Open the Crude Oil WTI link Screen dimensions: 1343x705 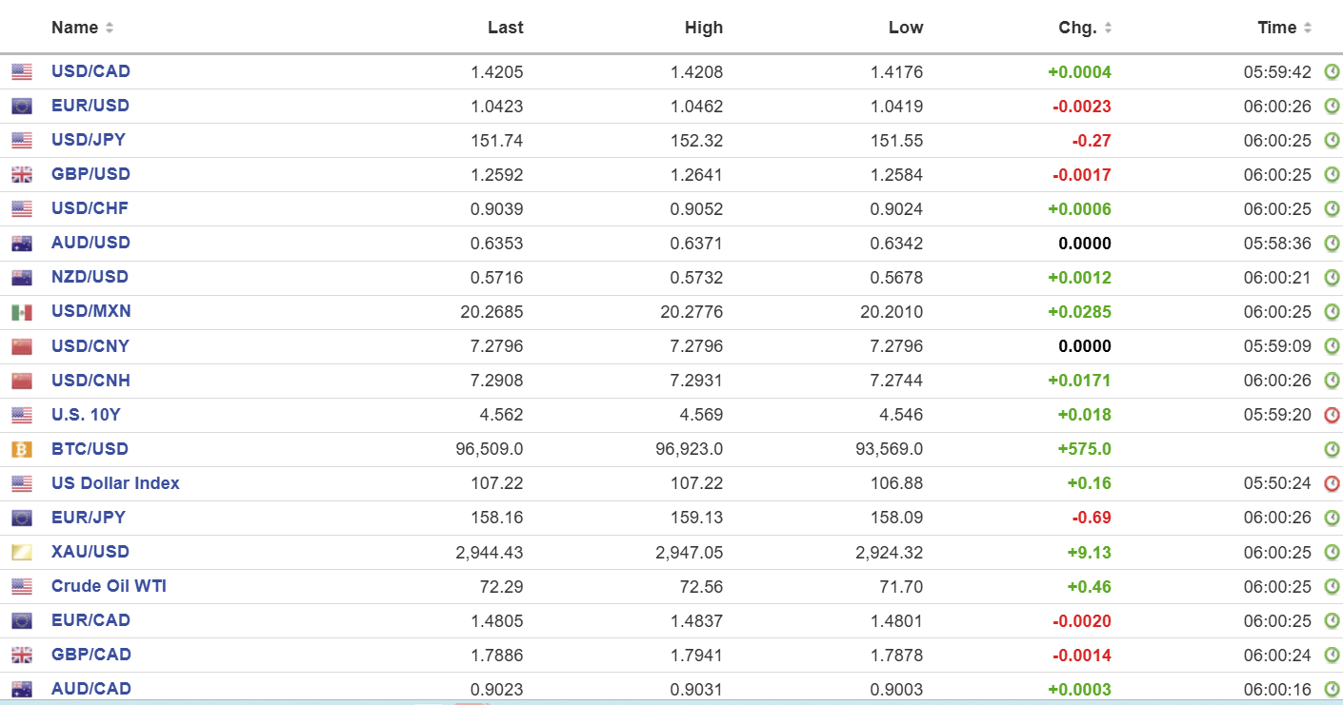[x=109, y=586]
